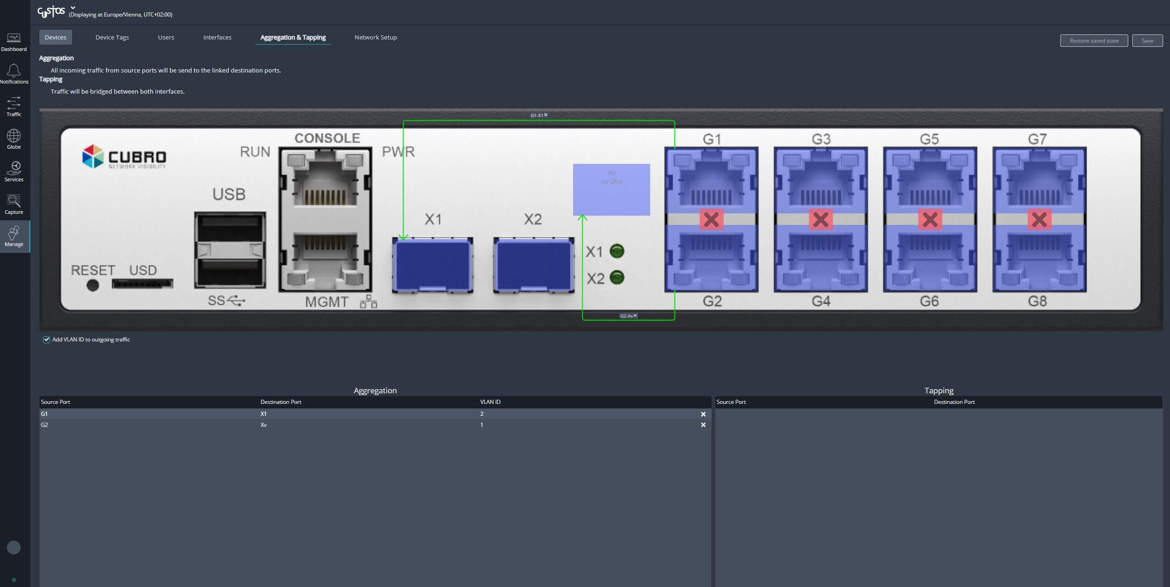Open the Network Setup tab
1170x587 pixels.
pyautogui.click(x=375, y=38)
